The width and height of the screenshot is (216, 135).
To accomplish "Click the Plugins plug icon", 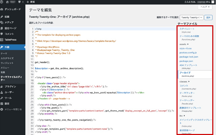I will (x=2, y=87).
